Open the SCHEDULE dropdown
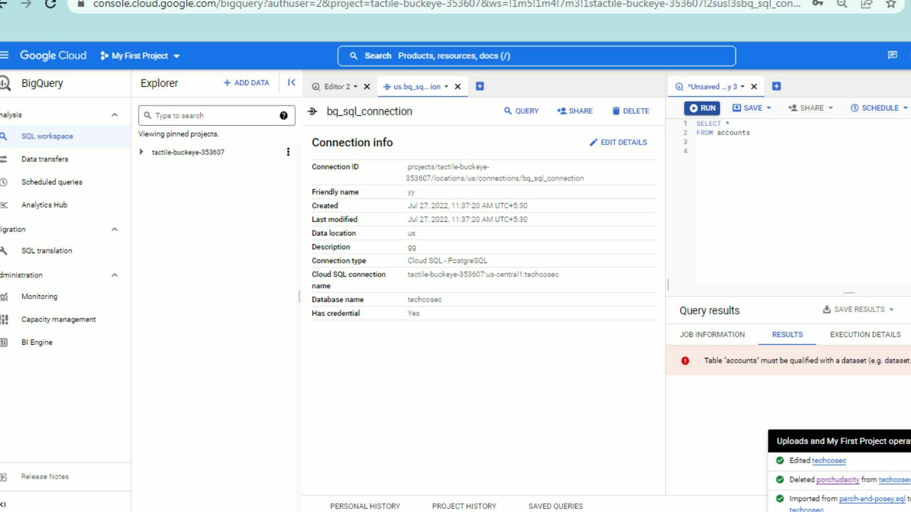The image size is (911, 512). point(878,108)
